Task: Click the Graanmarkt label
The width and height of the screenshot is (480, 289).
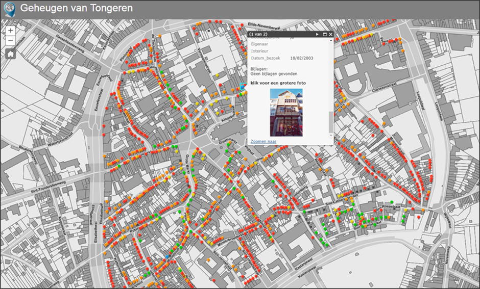Action: [x=228, y=141]
